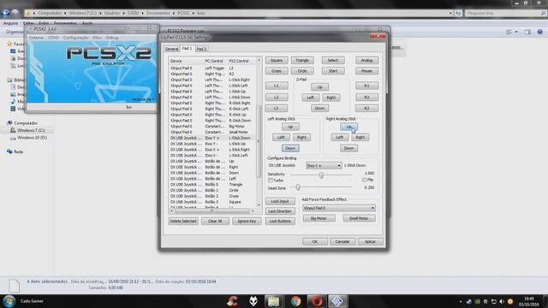Click the Mouse button binding
Screen dimensions: 548x308
click(x=366, y=71)
